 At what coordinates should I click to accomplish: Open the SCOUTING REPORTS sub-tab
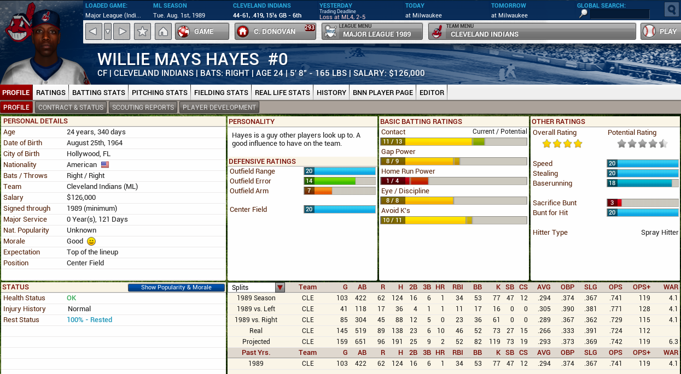[x=143, y=107]
